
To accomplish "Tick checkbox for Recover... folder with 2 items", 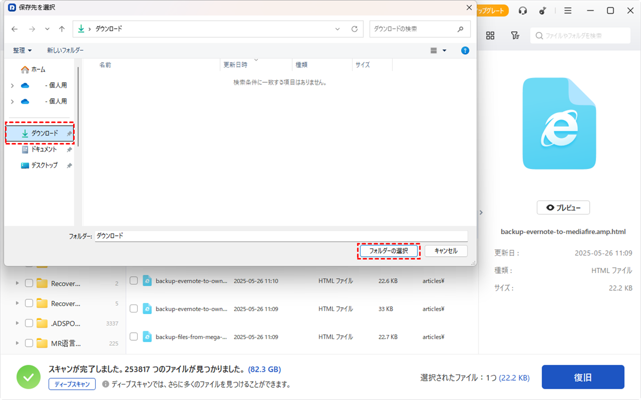I will click(x=29, y=283).
